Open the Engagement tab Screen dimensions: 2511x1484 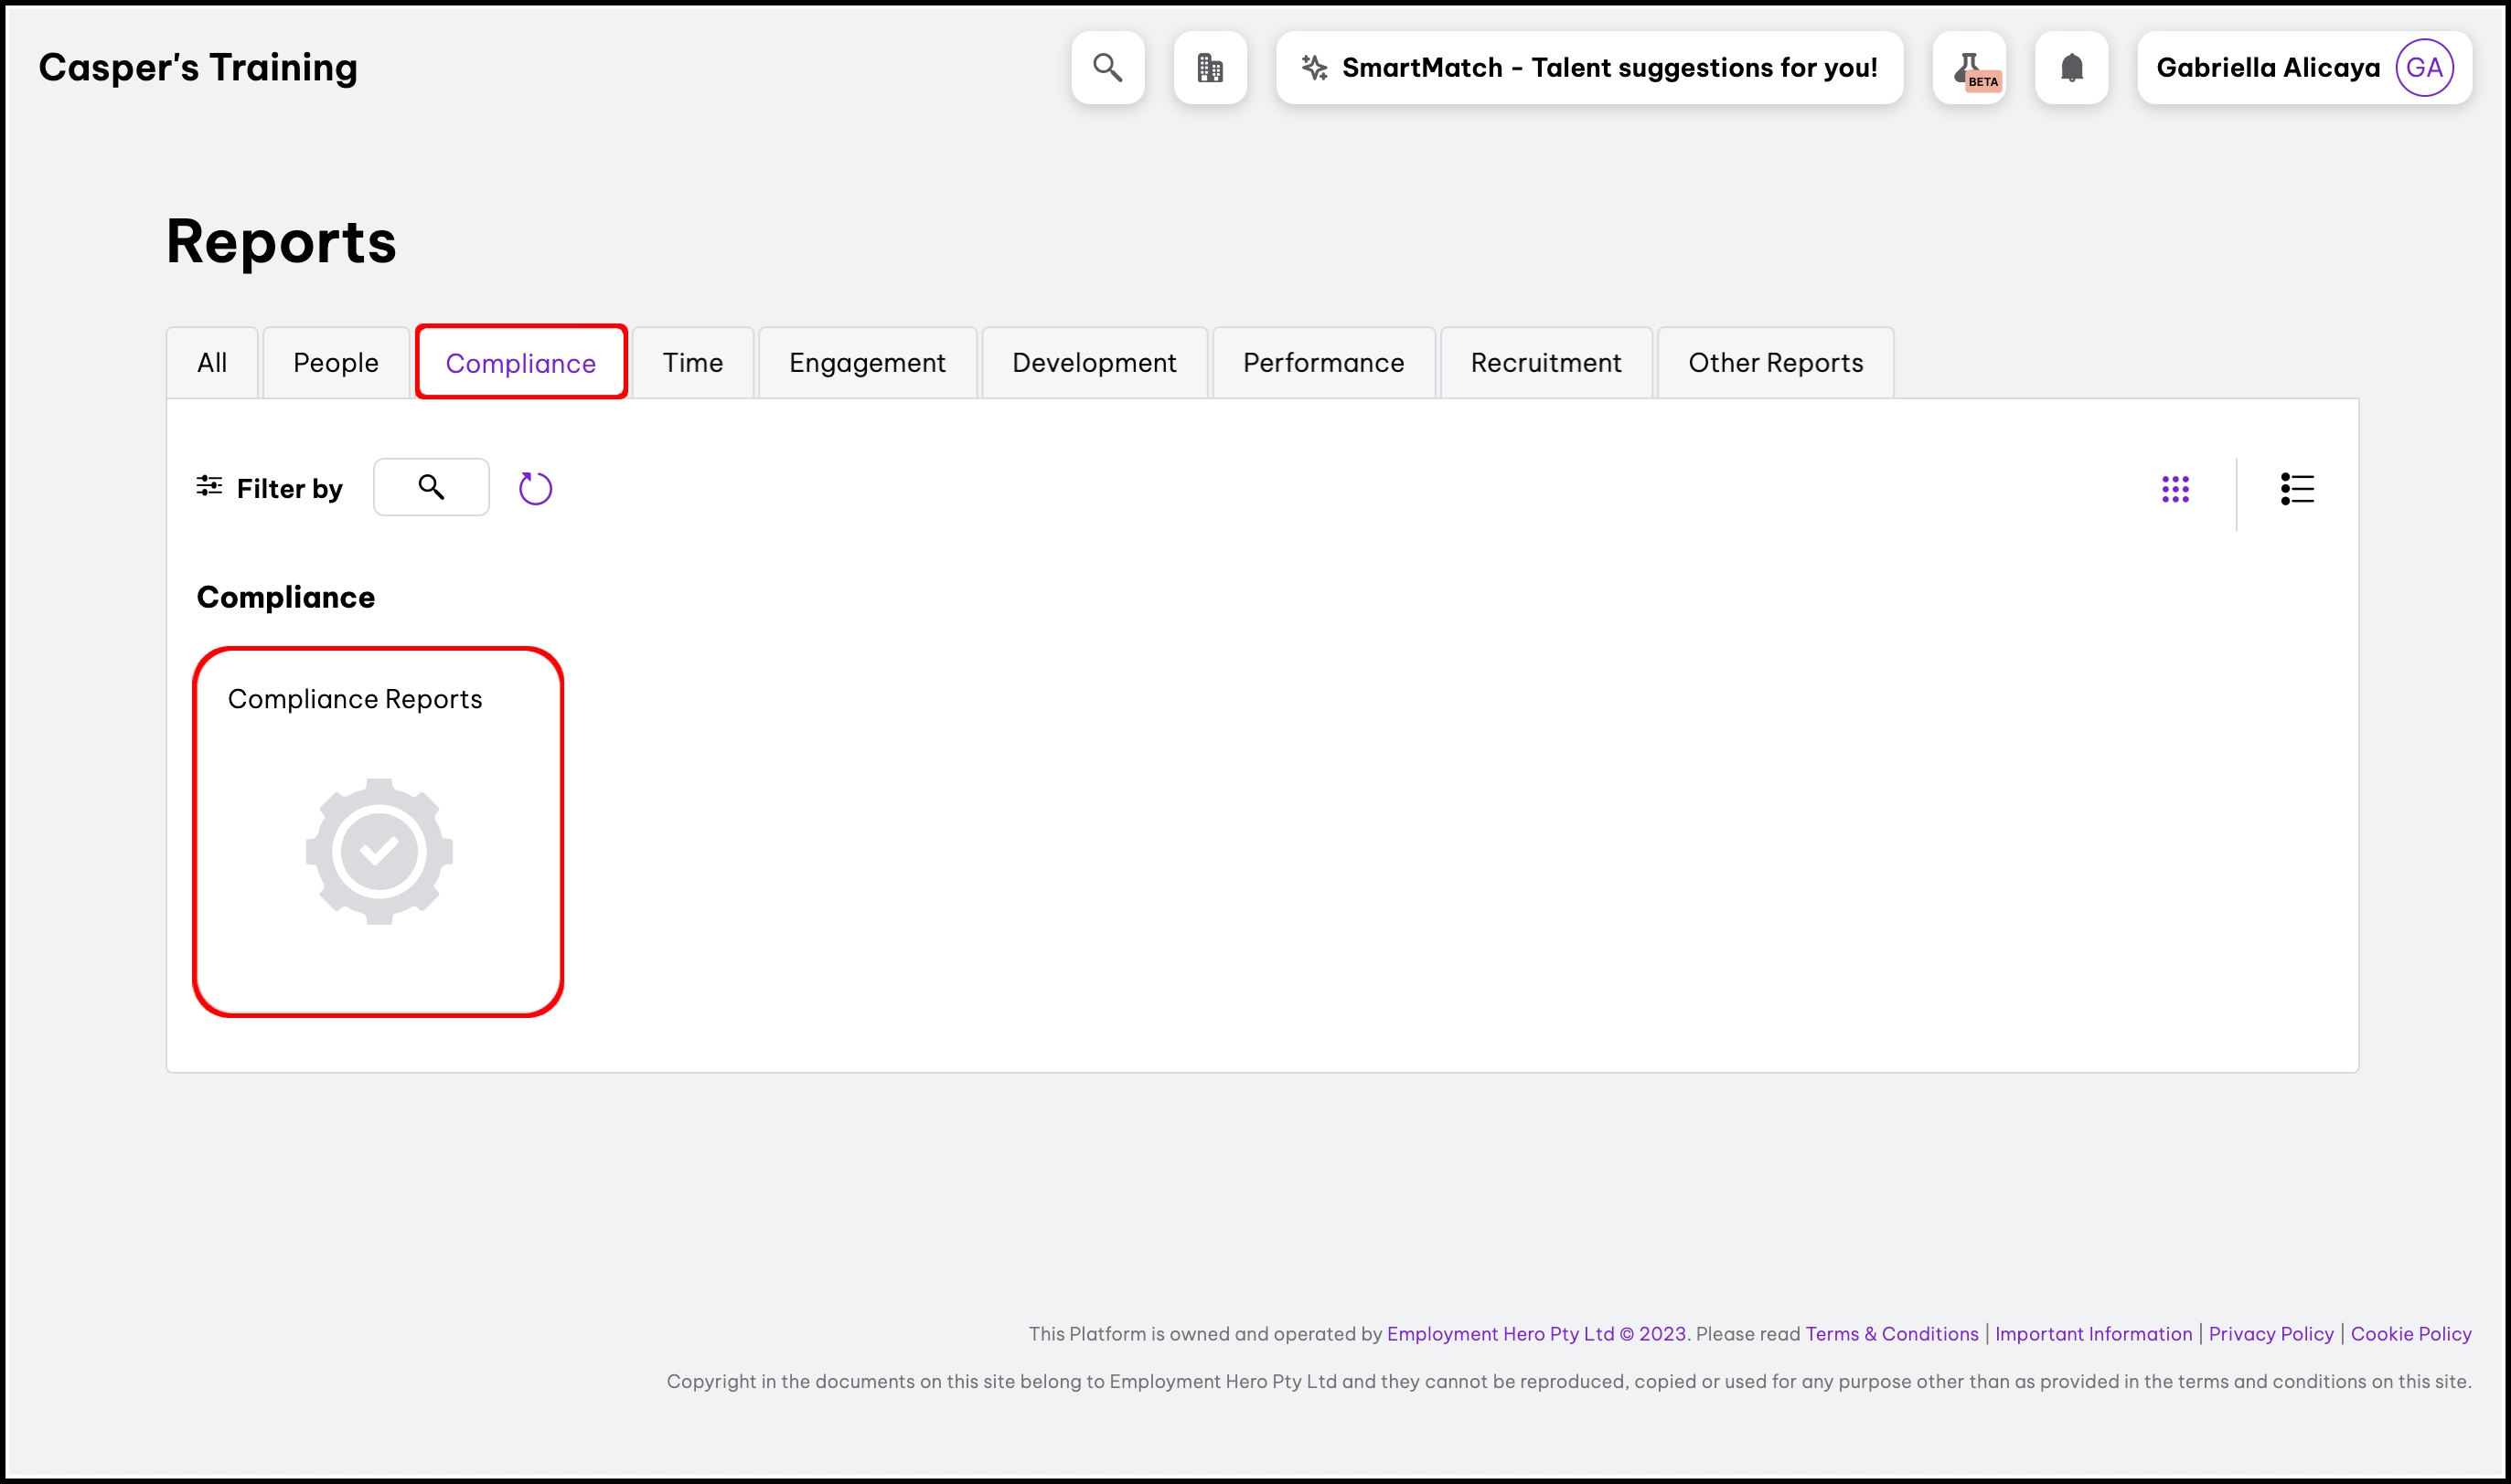pos(868,362)
